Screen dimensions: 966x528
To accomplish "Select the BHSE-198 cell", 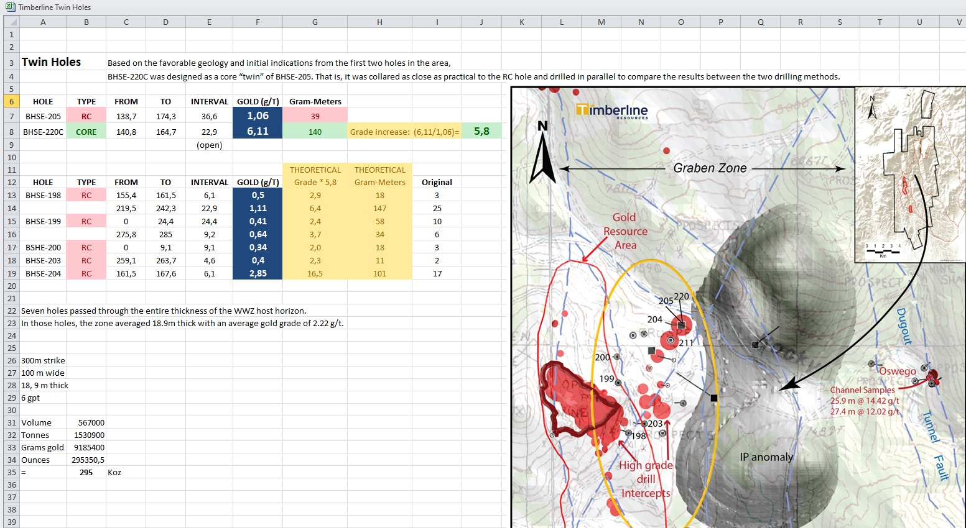I will (x=43, y=195).
